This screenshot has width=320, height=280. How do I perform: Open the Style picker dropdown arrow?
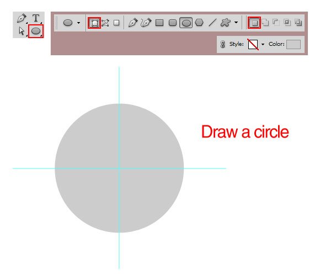[263, 44]
